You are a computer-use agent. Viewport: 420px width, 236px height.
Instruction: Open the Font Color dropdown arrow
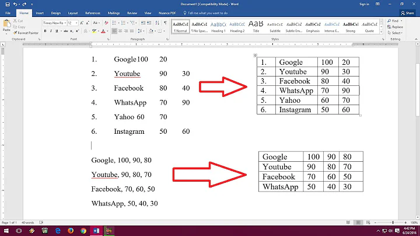[x=107, y=31]
